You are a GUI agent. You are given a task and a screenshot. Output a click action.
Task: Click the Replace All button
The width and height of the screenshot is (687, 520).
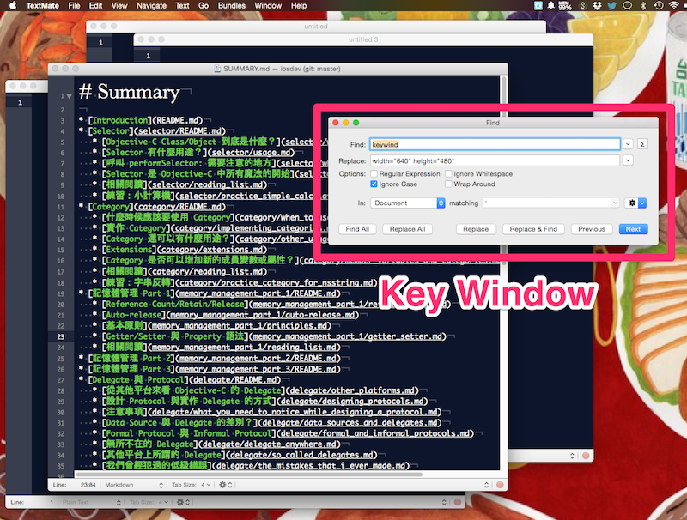[x=407, y=229]
